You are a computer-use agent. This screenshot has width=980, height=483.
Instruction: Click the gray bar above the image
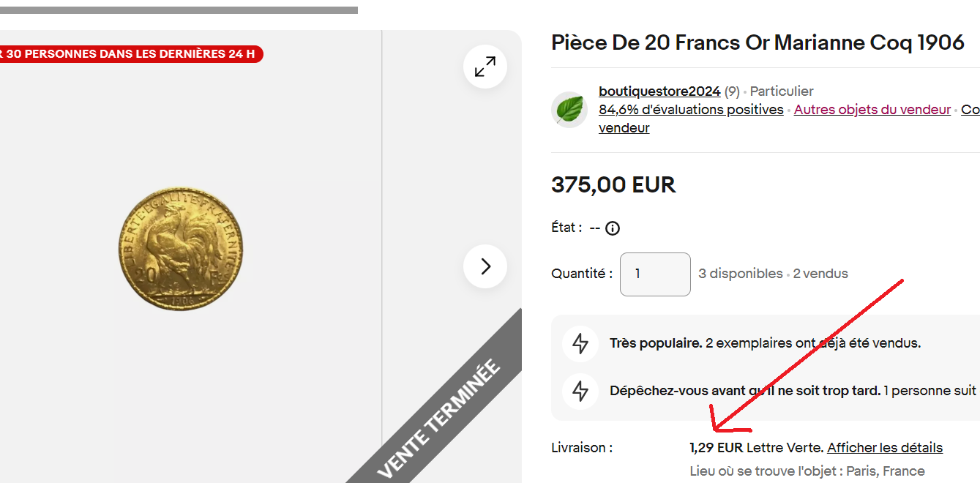coord(179,10)
